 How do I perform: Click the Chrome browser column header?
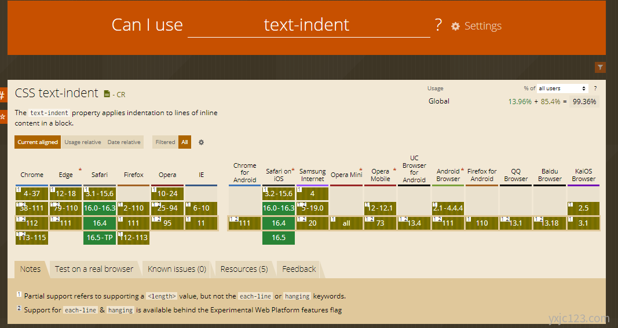click(x=32, y=175)
